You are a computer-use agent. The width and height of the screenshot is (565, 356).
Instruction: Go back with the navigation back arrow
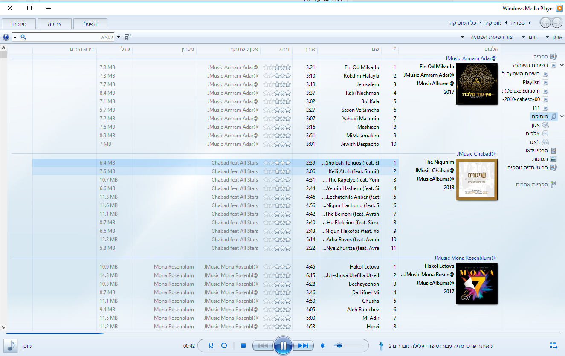tap(556, 23)
